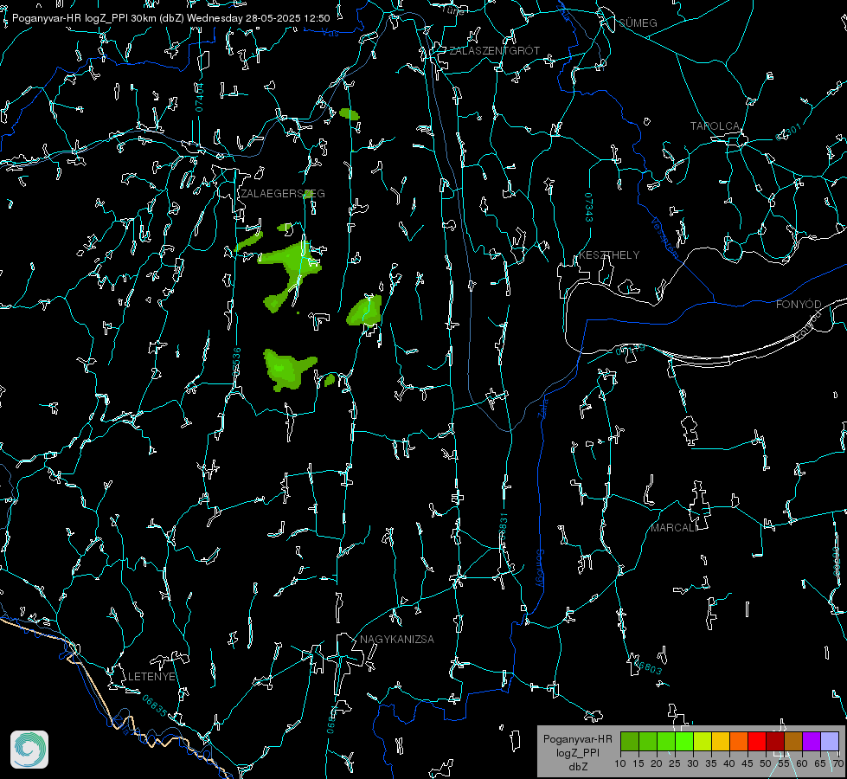Viewport: 847px width, 779px height.
Task: Click the 06803 map number label
Action: pos(647,666)
